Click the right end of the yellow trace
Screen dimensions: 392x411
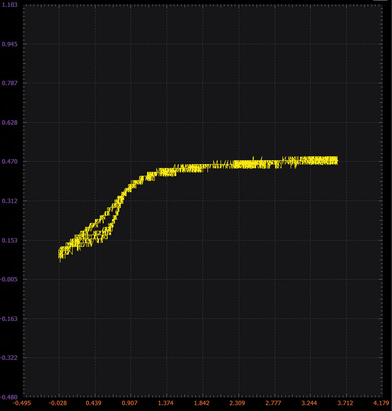[x=336, y=160]
